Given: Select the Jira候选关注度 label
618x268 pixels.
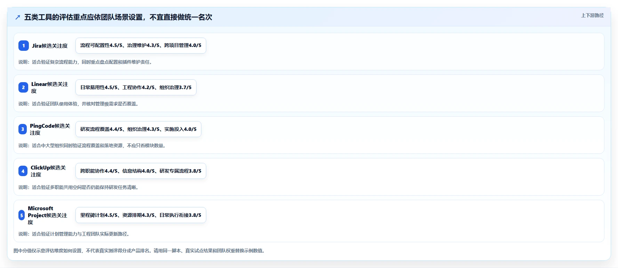Looking at the screenshot, I should click(x=50, y=46).
